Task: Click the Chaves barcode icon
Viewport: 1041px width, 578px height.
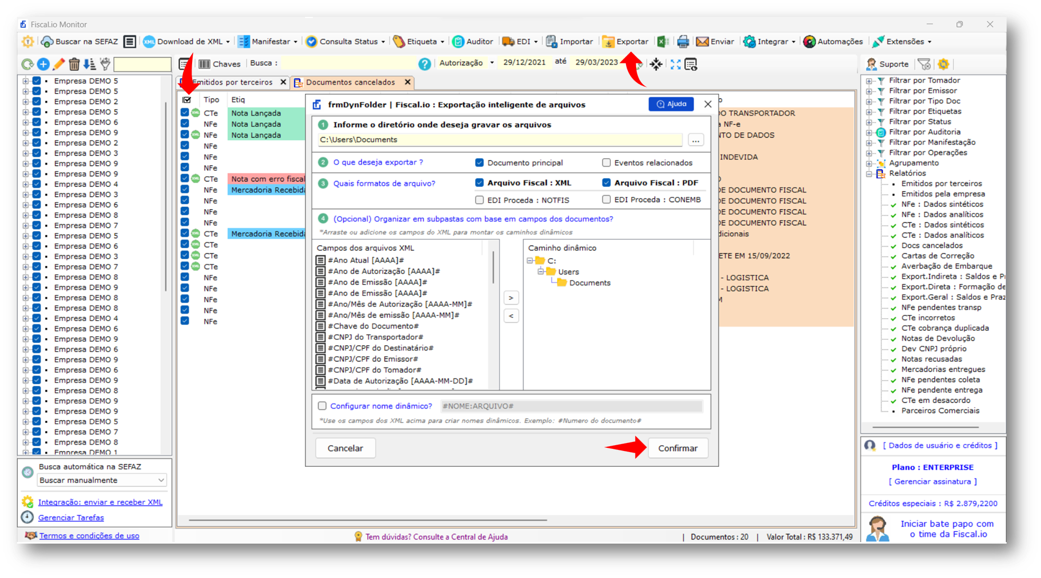Action: coord(204,64)
